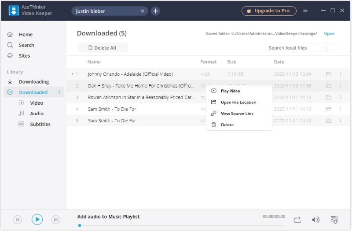The width and height of the screenshot is (352, 231).
Task: Go to Home in the sidebar
Action: point(26,34)
